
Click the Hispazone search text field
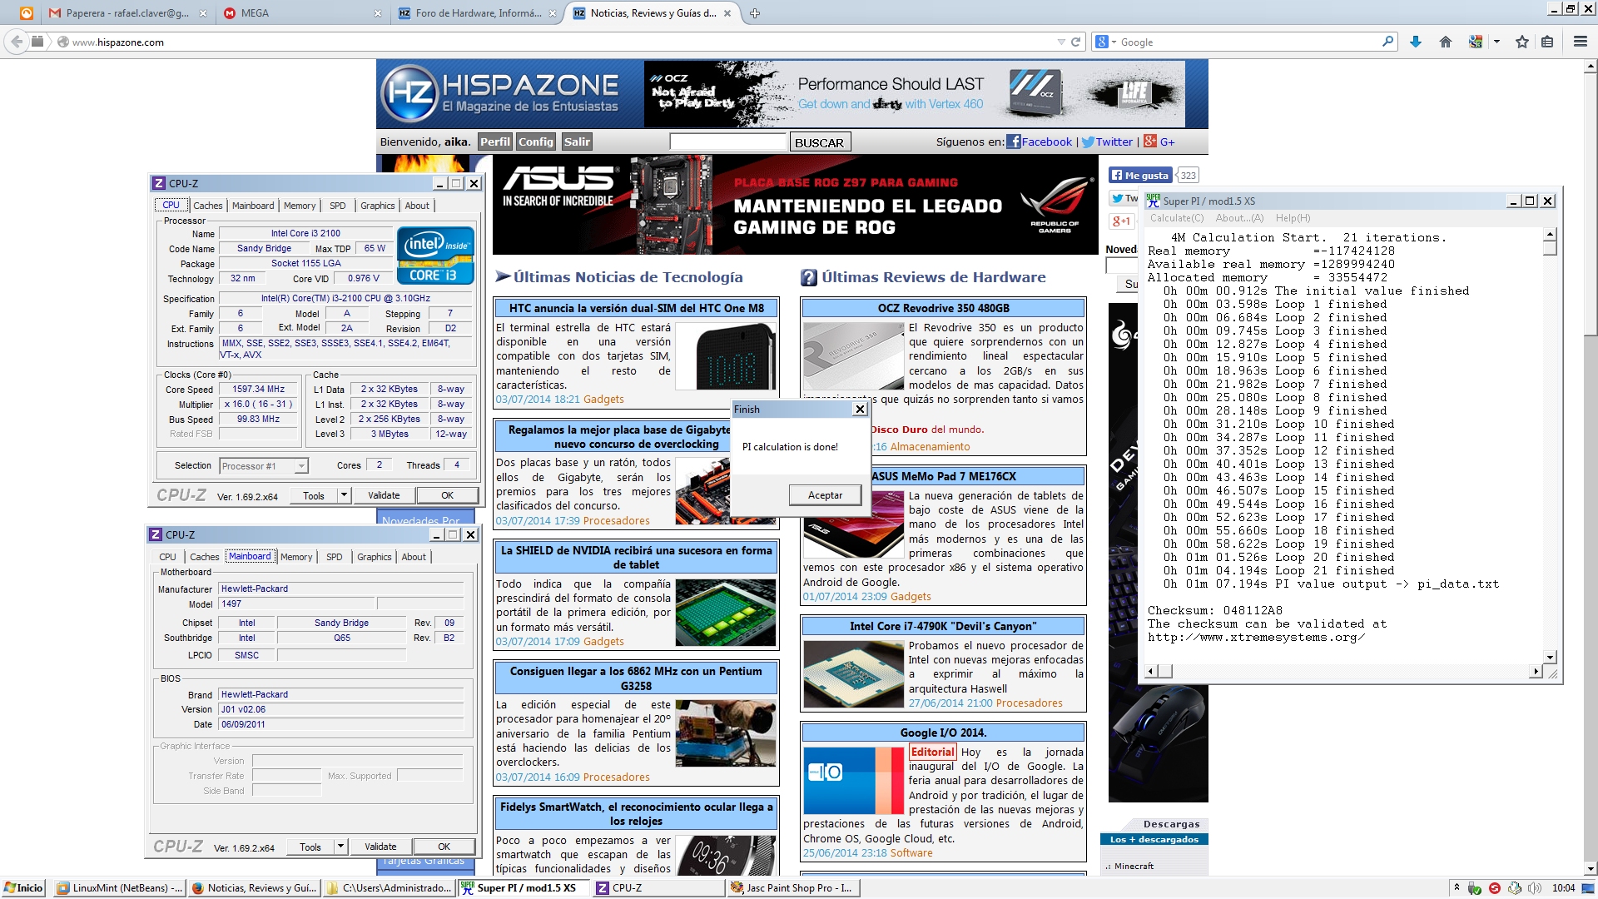tap(727, 142)
